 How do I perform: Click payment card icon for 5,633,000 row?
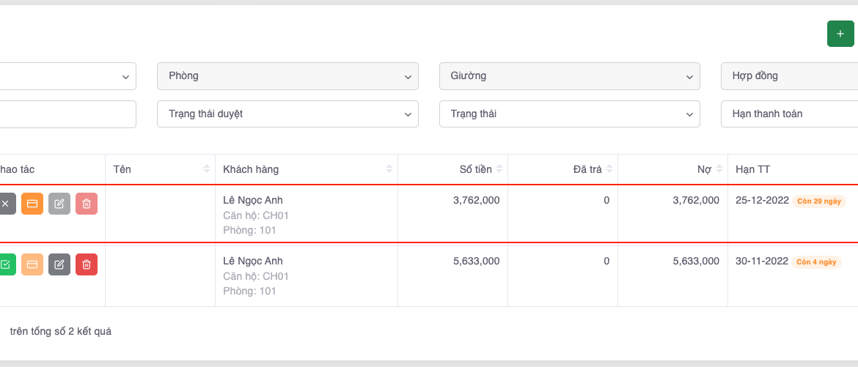[32, 264]
